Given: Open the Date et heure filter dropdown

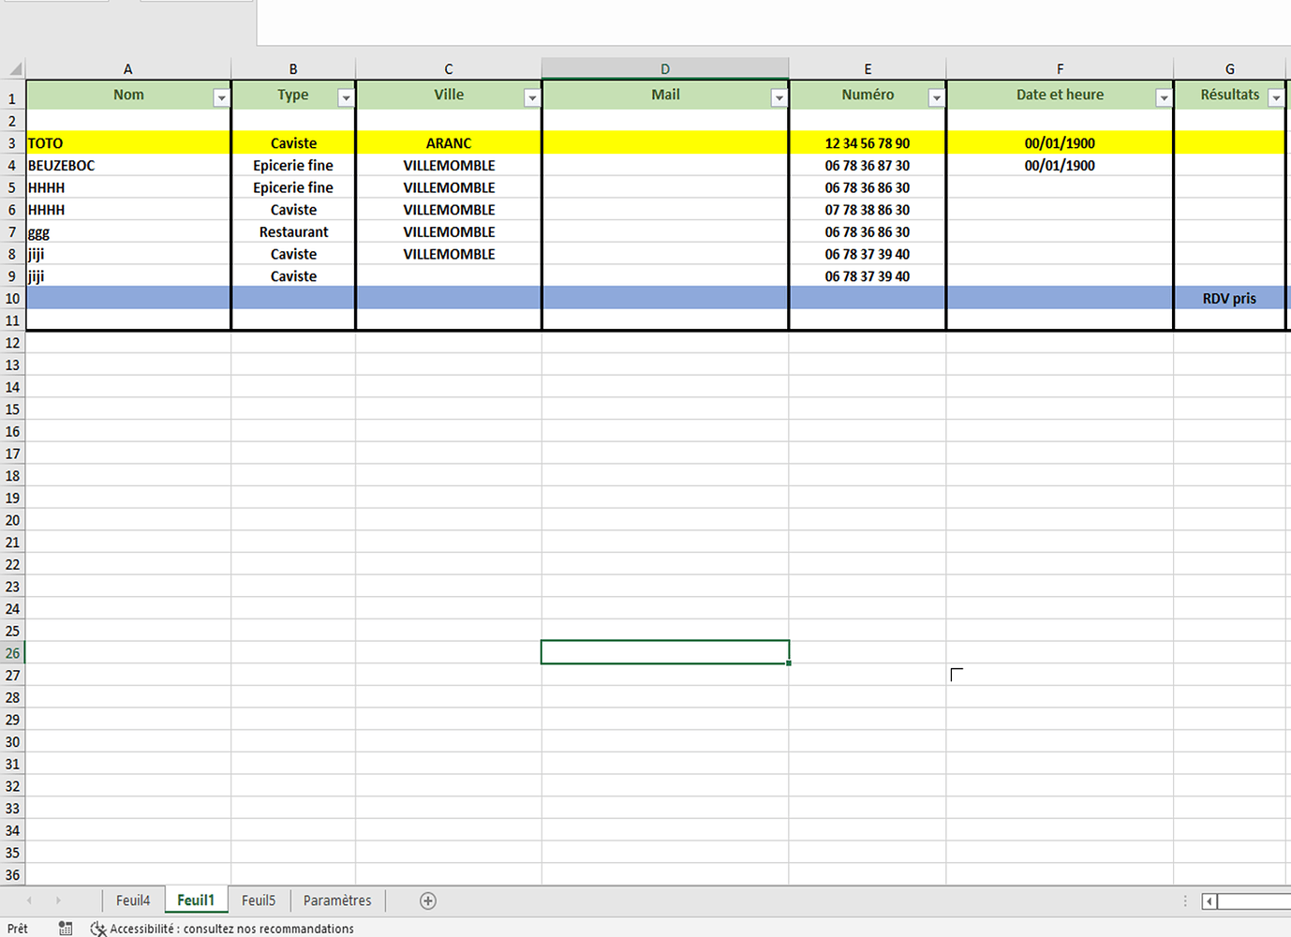Looking at the screenshot, I should click(x=1164, y=97).
